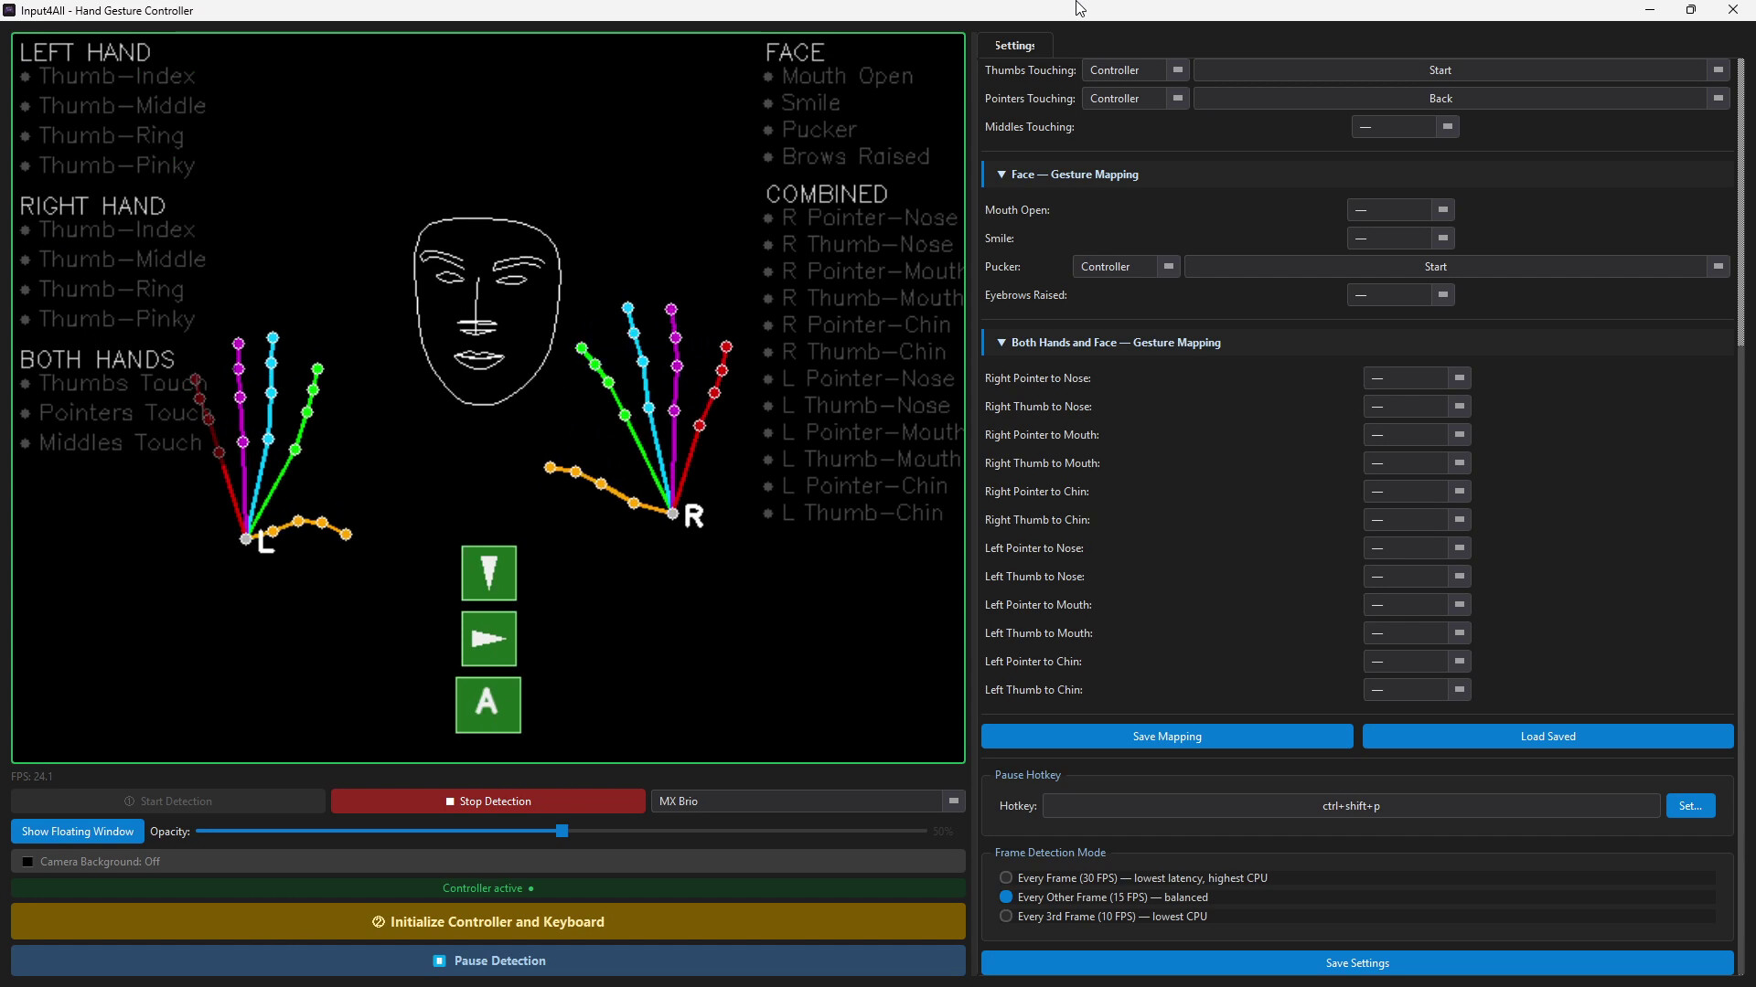Click the Controller active status label
Screen dimensions: 1756x987
tap(487, 888)
